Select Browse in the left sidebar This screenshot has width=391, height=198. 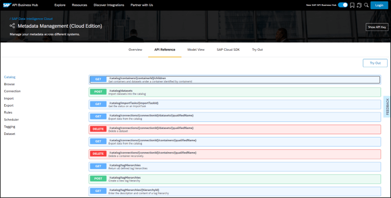9,84
